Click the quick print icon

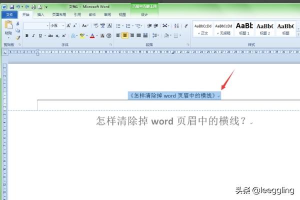(34, 7)
